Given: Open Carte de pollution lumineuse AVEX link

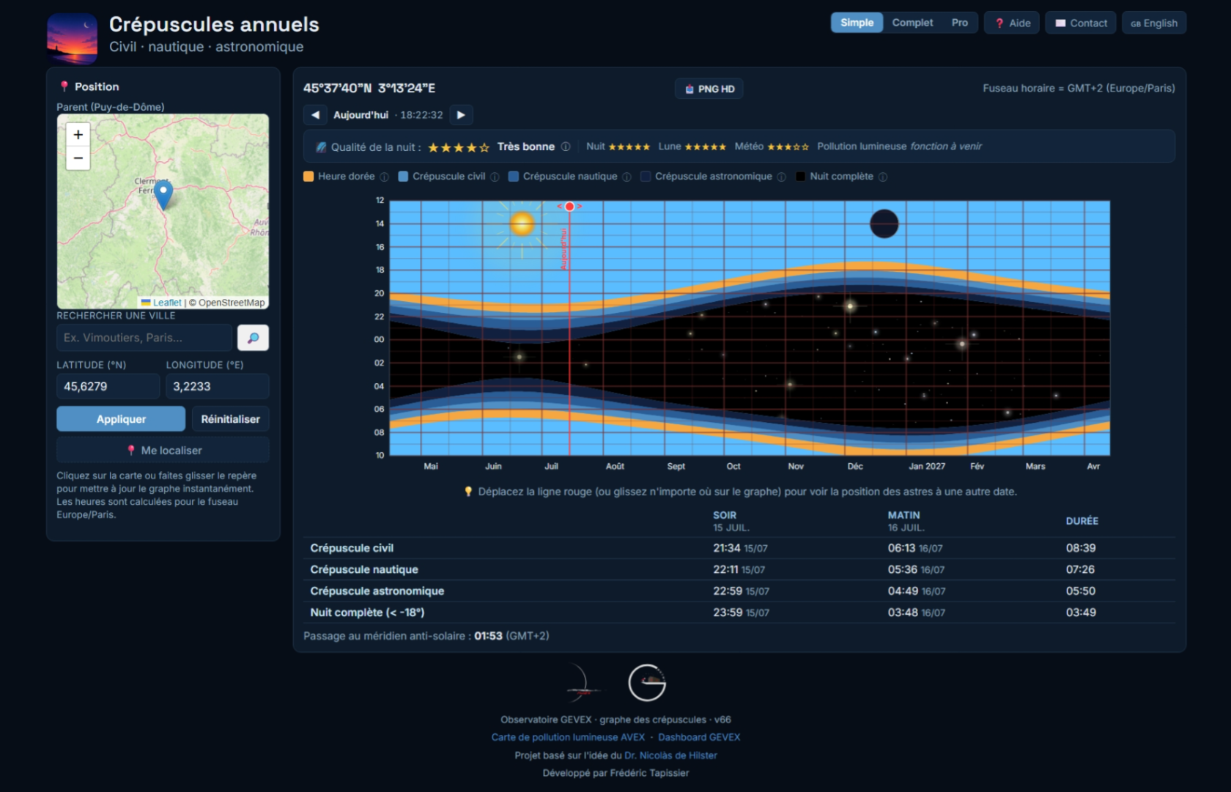Looking at the screenshot, I should (568, 737).
